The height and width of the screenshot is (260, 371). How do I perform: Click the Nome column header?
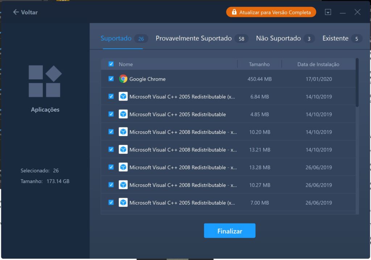pos(126,64)
